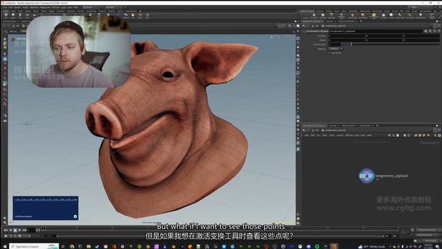This screenshot has width=442, height=249.
Task: Jump to first frame button
Action: [6, 230]
